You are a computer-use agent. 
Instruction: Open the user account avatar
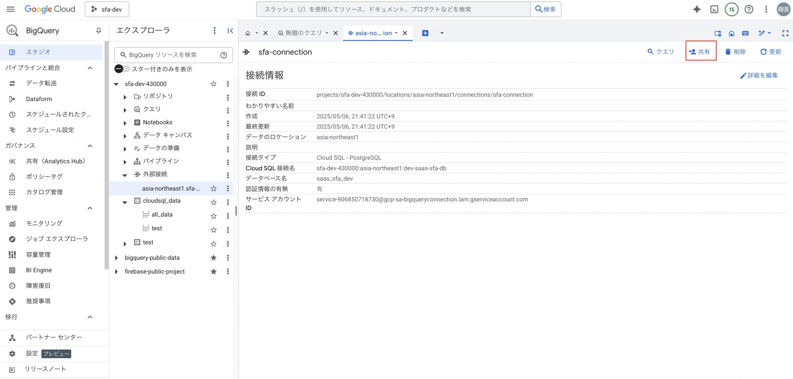click(x=783, y=9)
